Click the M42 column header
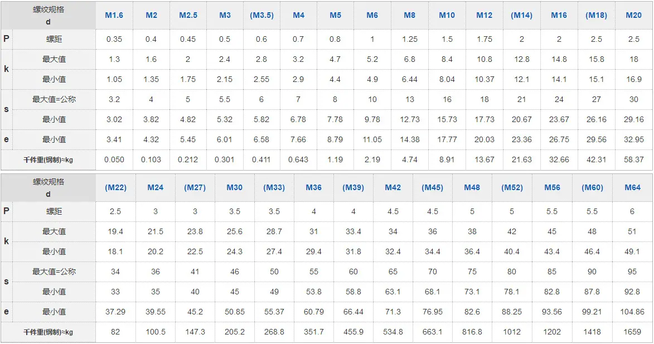Viewport: 654px width, 344px height. [x=393, y=188]
